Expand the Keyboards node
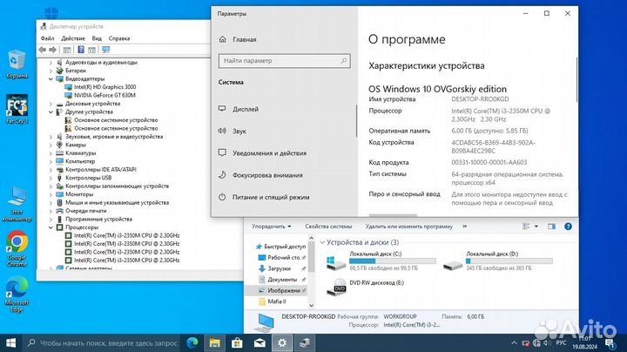Screen dimensions: 627x352 point(51,153)
